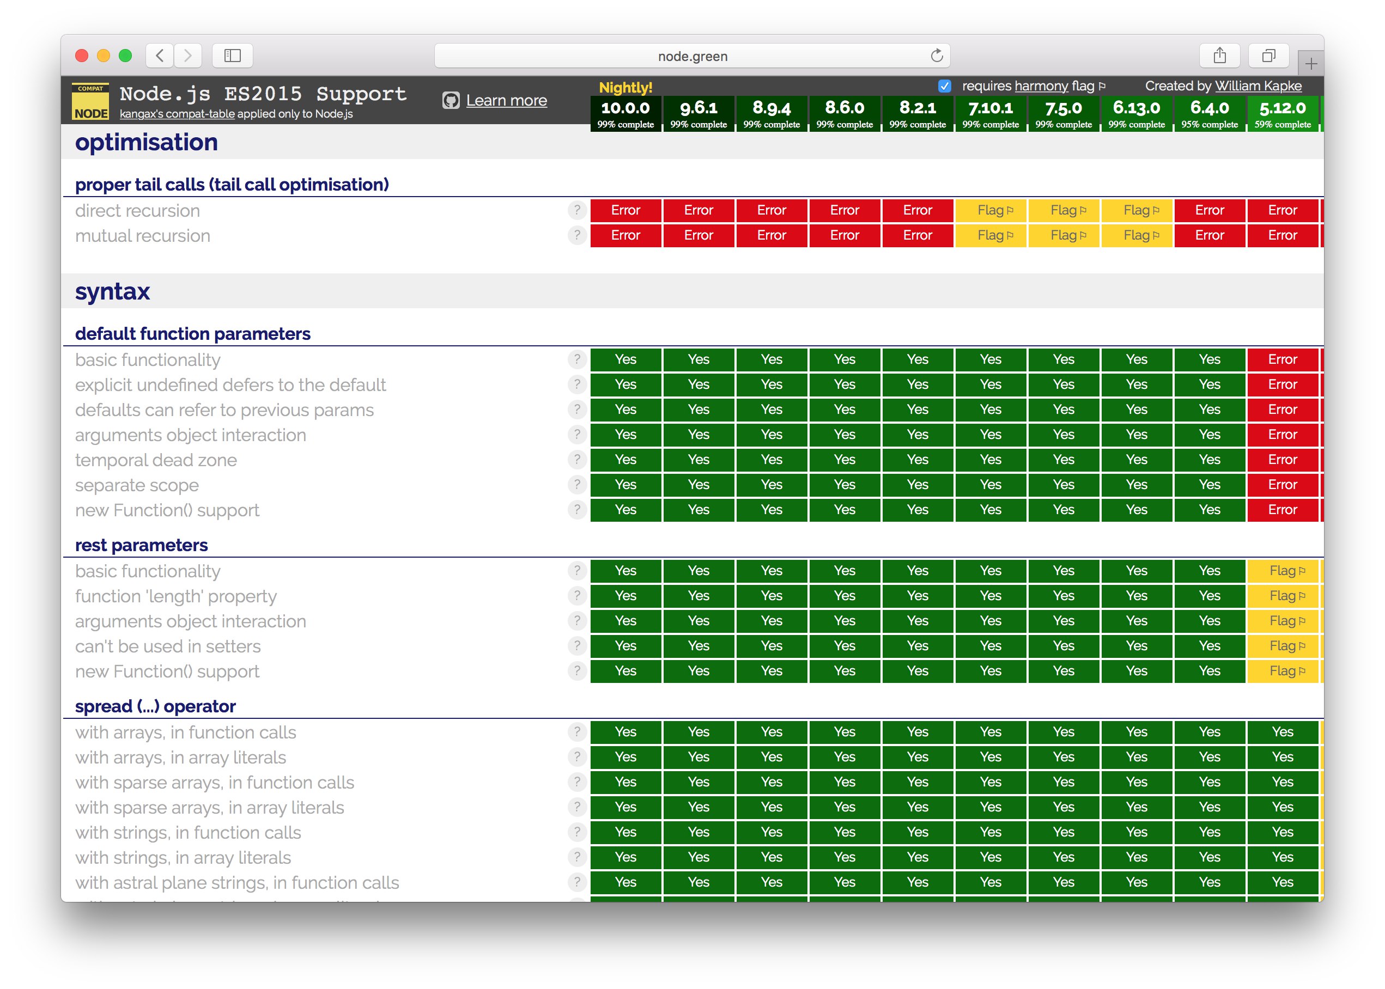Screen dimensions: 1385x989
Task: Select the 9.6.1 version column header
Action: click(698, 113)
